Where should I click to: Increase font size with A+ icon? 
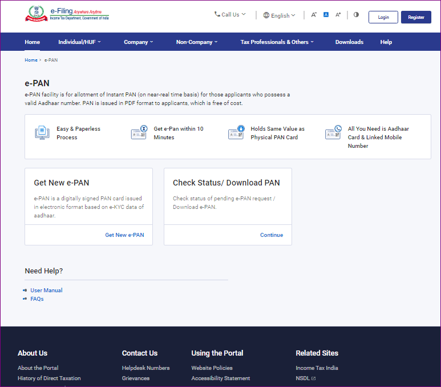(x=338, y=15)
